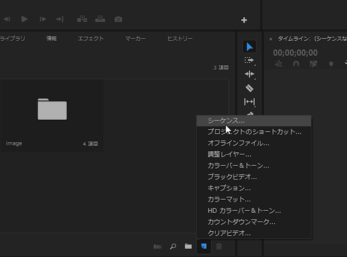
Task: Open the find magnifier in project panel
Action: tap(173, 246)
